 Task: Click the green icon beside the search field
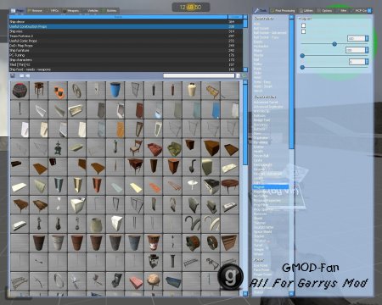[244, 75]
